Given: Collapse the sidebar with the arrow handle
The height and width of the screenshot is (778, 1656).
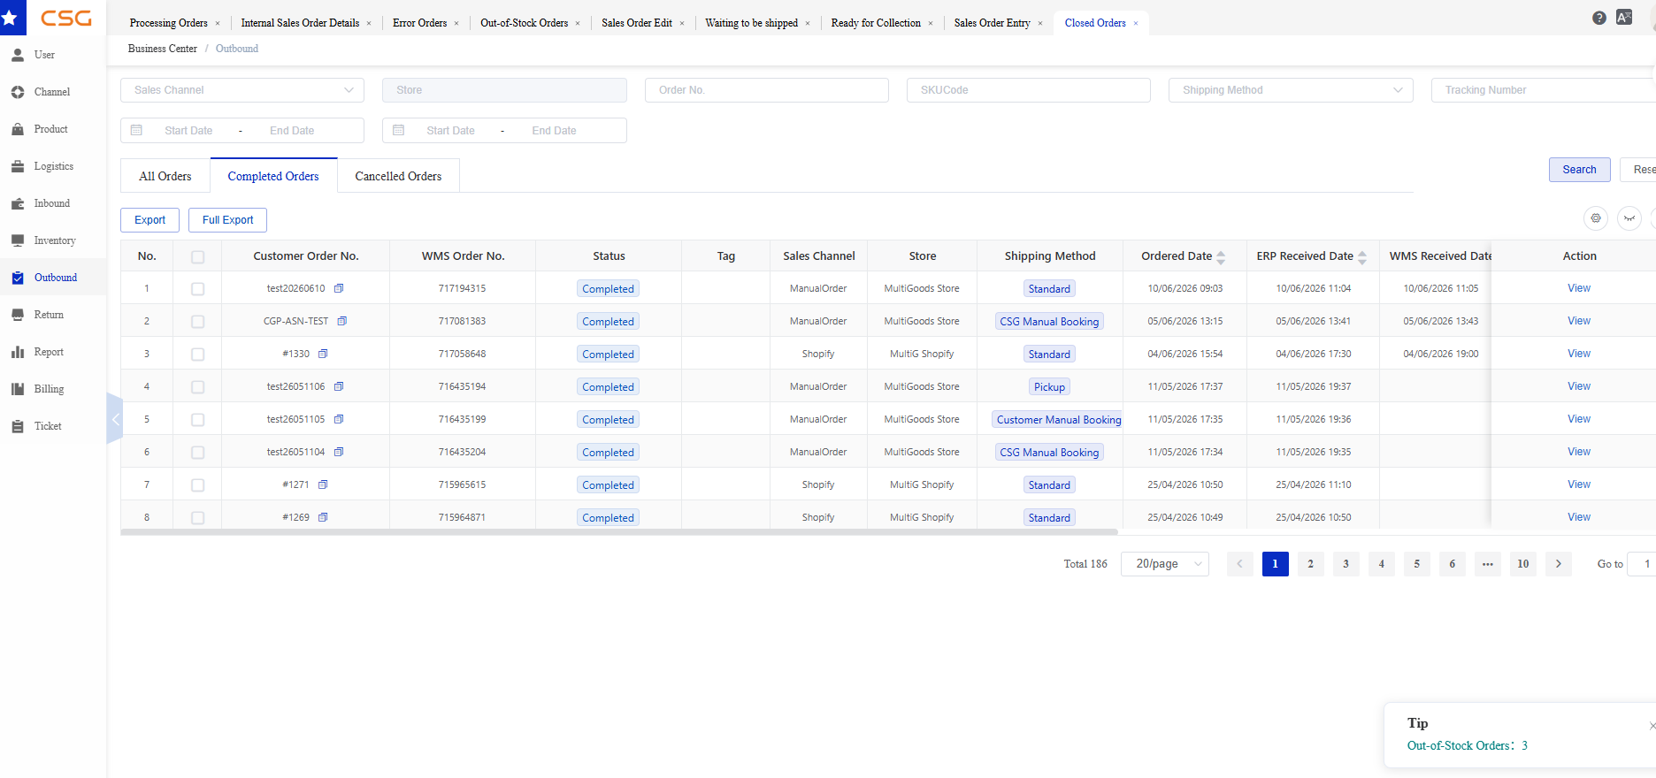Looking at the screenshot, I should [114, 419].
